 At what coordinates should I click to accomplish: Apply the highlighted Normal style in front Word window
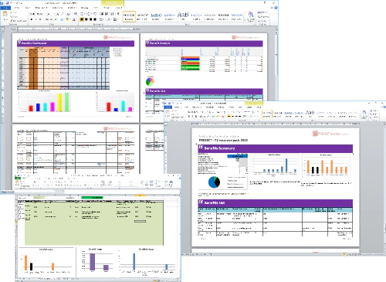[267, 114]
